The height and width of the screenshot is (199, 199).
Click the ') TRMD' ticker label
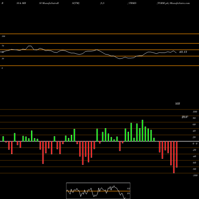(132, 3)
